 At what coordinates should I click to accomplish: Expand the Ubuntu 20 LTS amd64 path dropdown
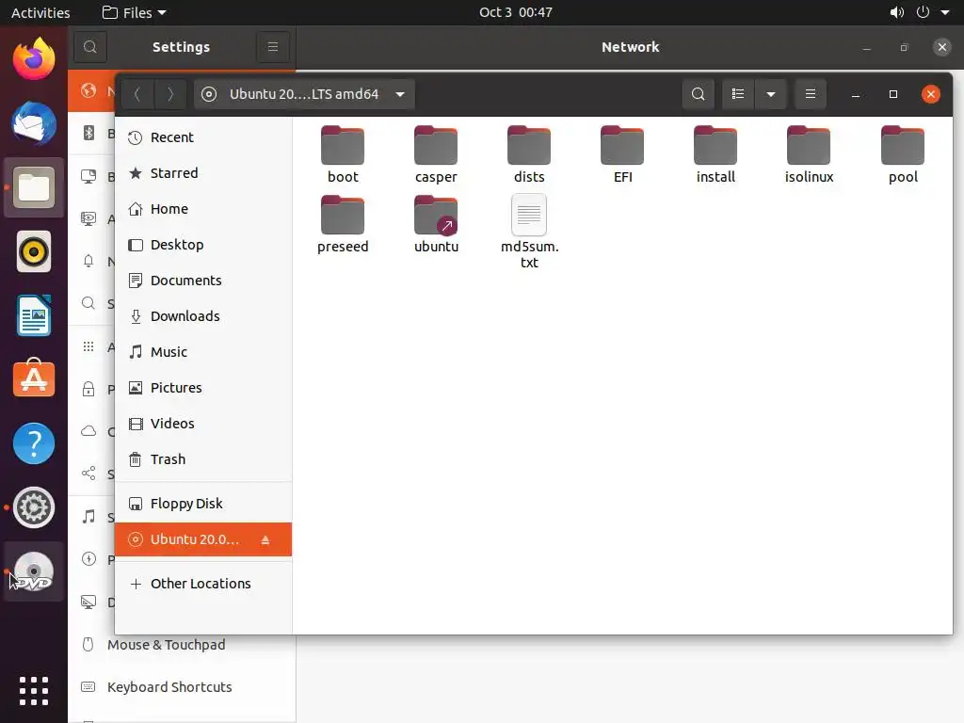click(x=304, y=94)
